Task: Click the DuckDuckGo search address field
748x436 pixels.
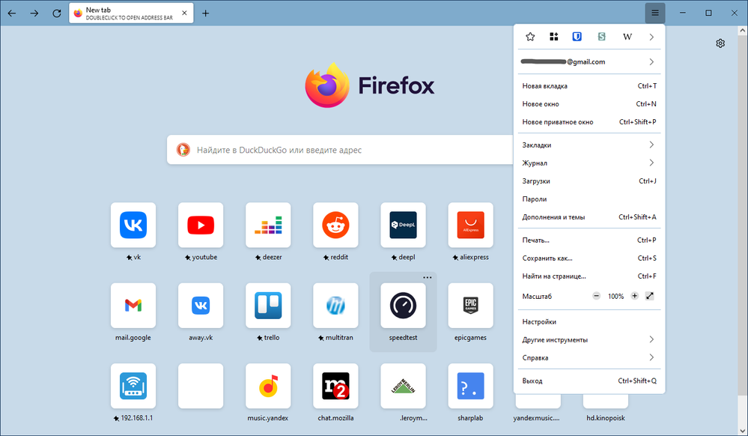Action: (x=340, y=150)
